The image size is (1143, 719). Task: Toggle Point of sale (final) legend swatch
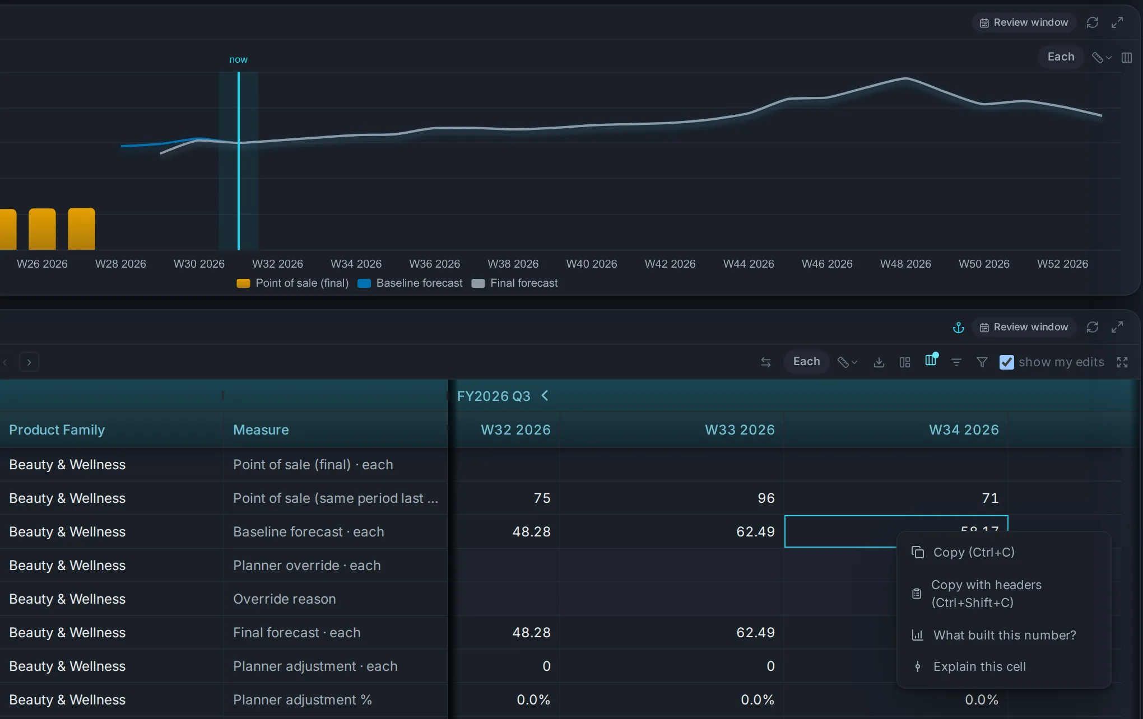coord(243,283)
